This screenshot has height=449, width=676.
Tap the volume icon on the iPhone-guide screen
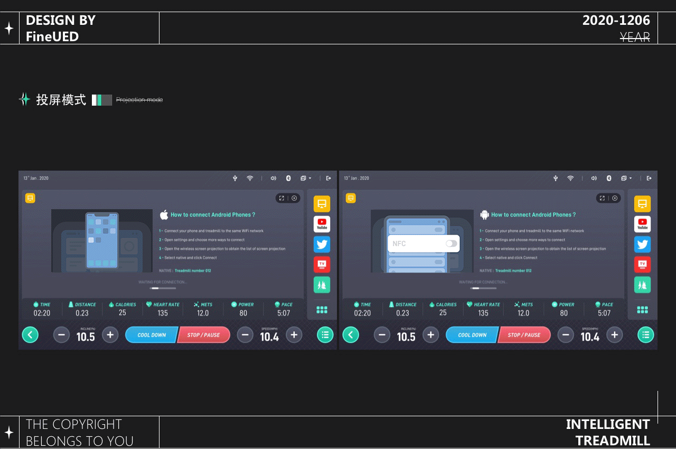[x=274, y=179]
